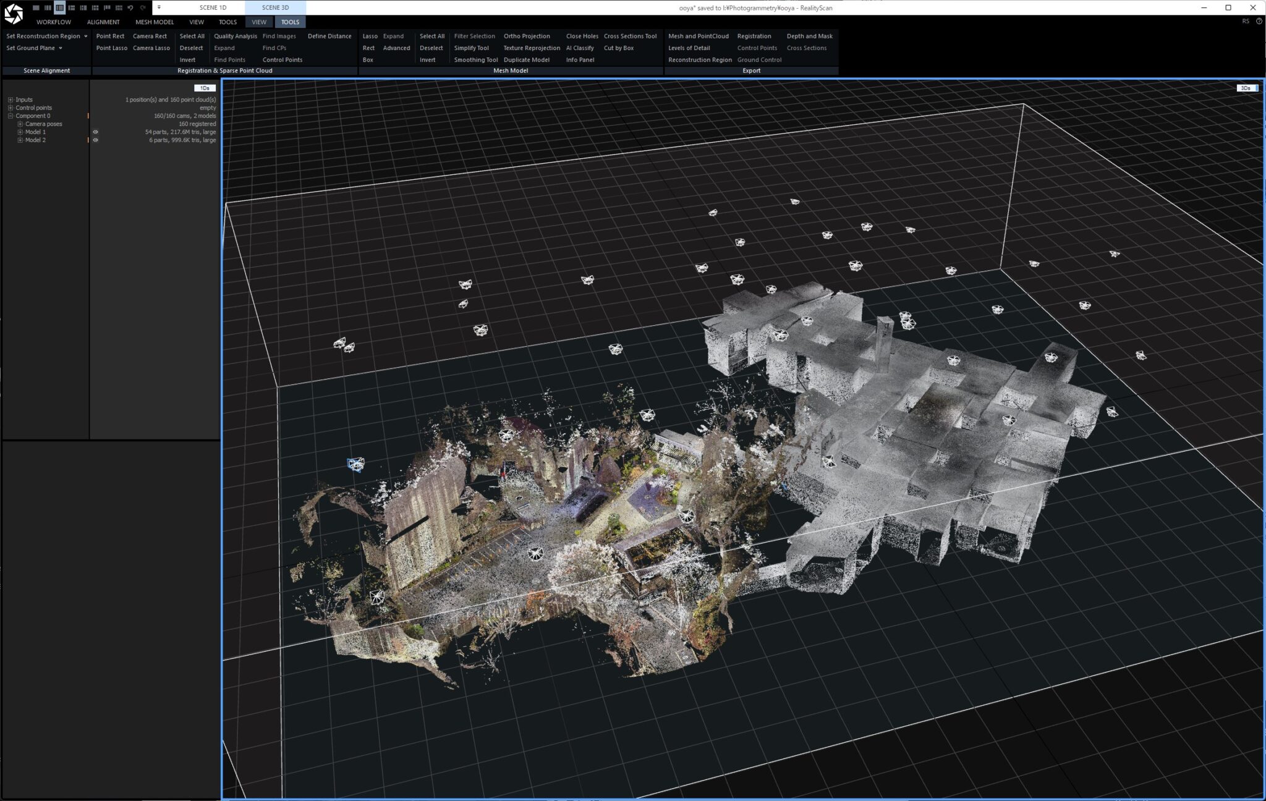Toggle visibility of Model 2
Viewport: 1266px width, 801px height.
point(96,140)
